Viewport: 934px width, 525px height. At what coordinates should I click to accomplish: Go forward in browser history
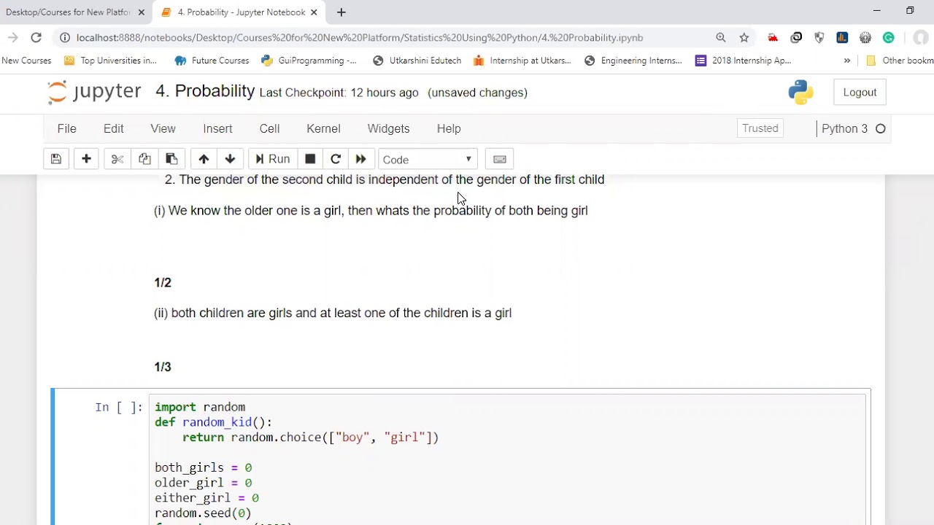(x=12, y=37)
